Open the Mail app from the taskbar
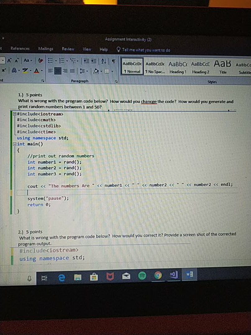 click(x=126, y=276)
